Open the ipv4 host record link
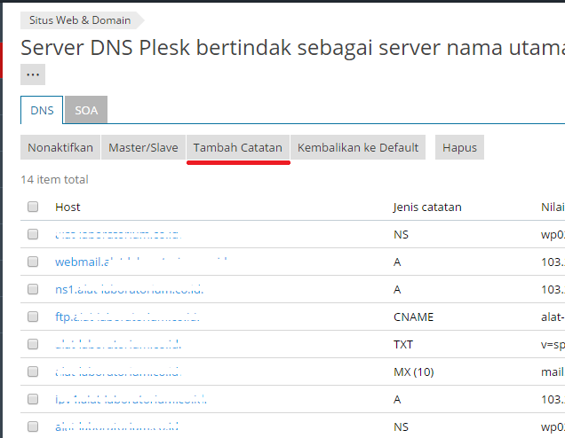The width and height of the screenshot is (565, 438). click(x=131, y=400)
